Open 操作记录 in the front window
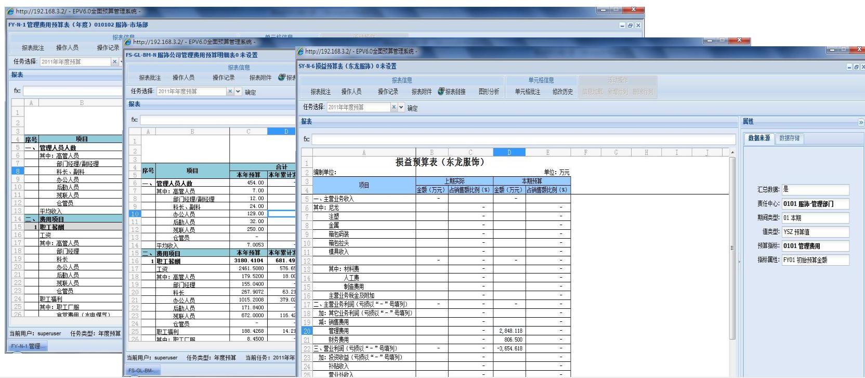The width and height of the screenshot is (865, 378). pyautogui.click(x=388, y=92)
